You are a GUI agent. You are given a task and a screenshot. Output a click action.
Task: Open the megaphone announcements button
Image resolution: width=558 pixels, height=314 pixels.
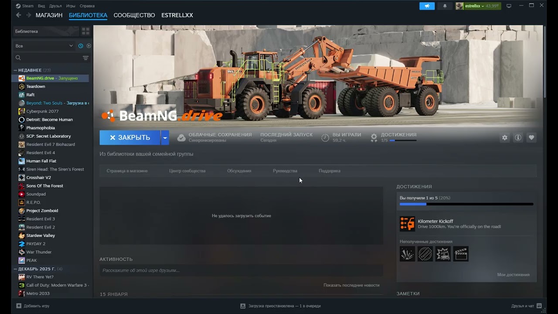(x=427, y=6)
